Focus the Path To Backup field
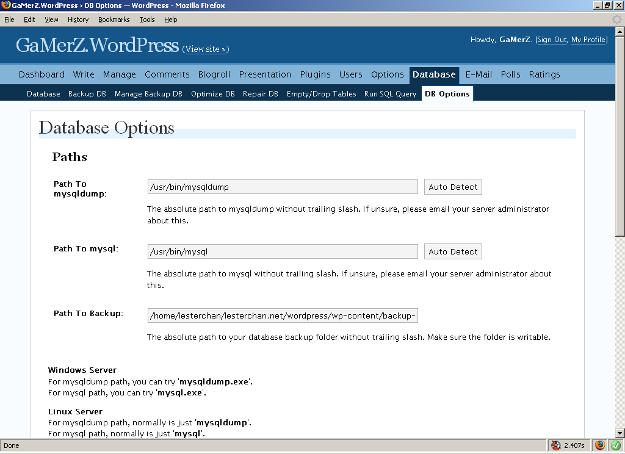Screen dimensions: 625x454 point(283,315)
